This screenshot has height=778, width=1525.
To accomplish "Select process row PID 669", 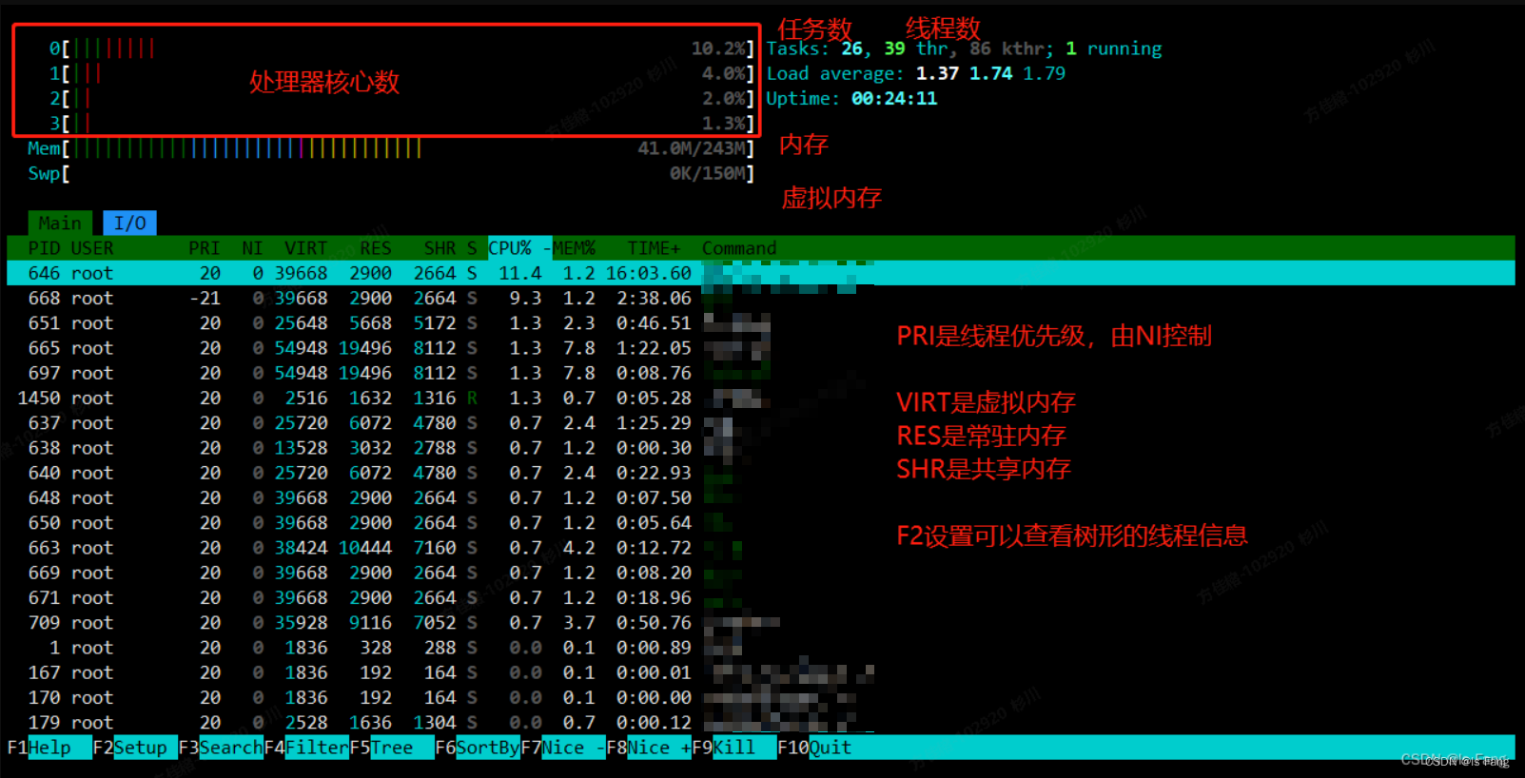I will pos(761,573).
